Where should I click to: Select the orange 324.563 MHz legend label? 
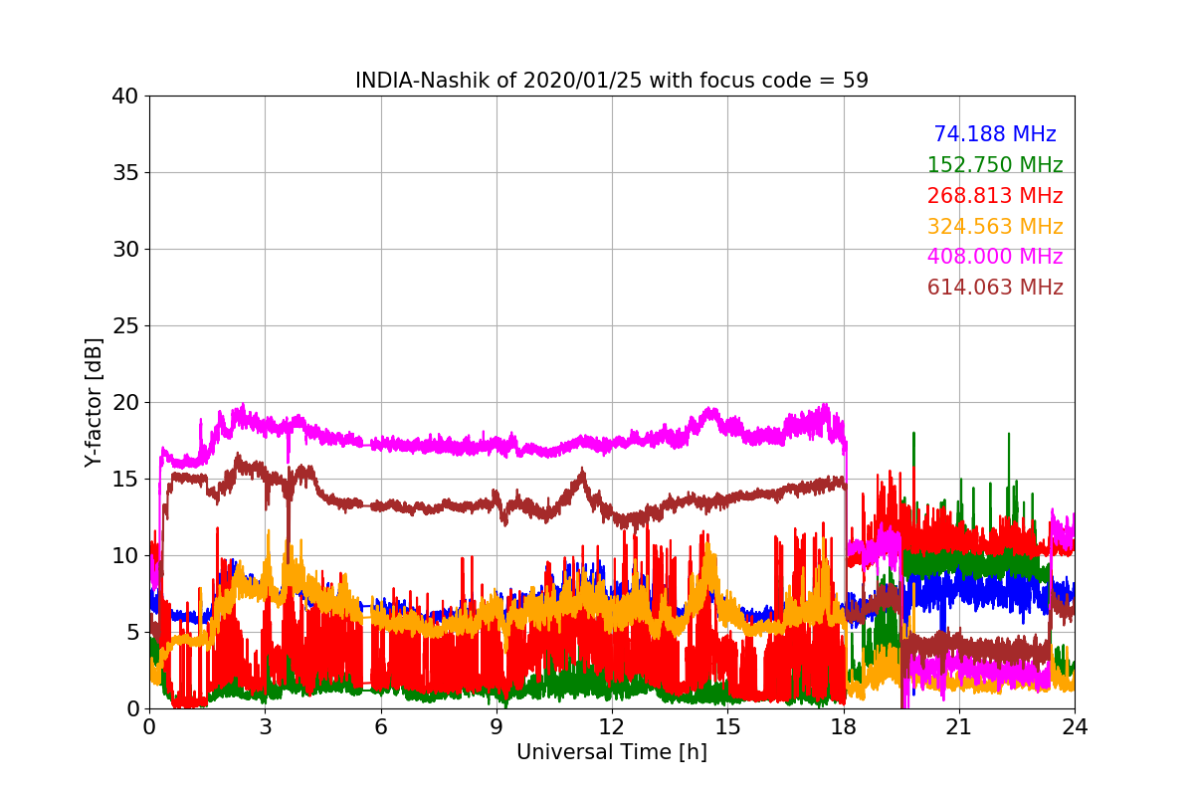[995, 227]
